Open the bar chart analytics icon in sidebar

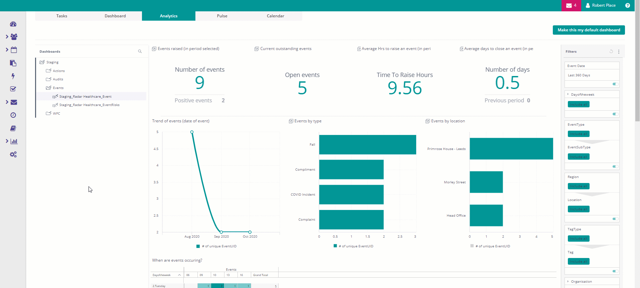pyautogui.click(x=14, y=141)
